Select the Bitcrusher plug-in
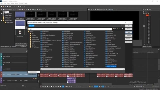 pos(45,42)
